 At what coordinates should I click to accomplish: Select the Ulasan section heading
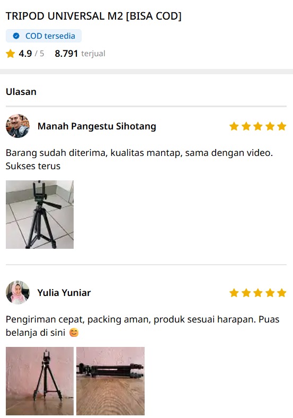[x=21, y=92]
